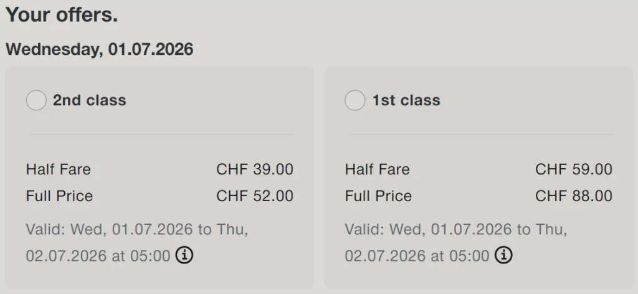Image resolution: width=638 pixels, height=294 pixels.
Task: Click "Half Fare" label in 2nd class offer
Action: point(58,169)
